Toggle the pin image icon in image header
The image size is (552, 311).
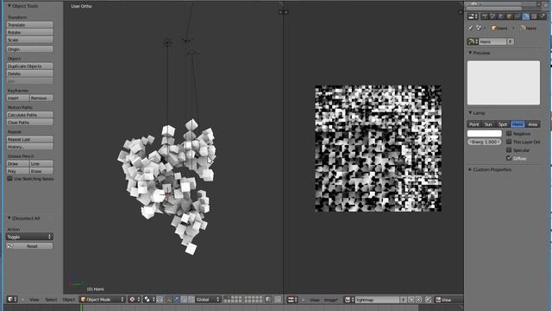(x=429, y=300)
